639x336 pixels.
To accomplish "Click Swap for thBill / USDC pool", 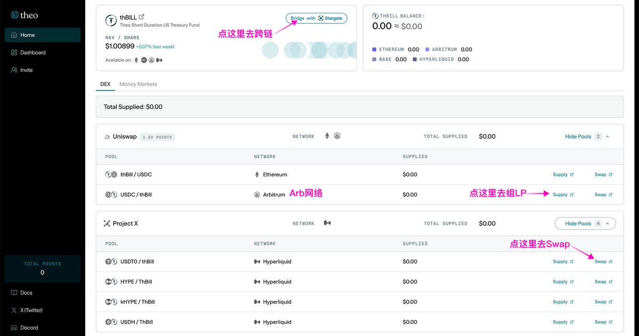I will [603, 175].
